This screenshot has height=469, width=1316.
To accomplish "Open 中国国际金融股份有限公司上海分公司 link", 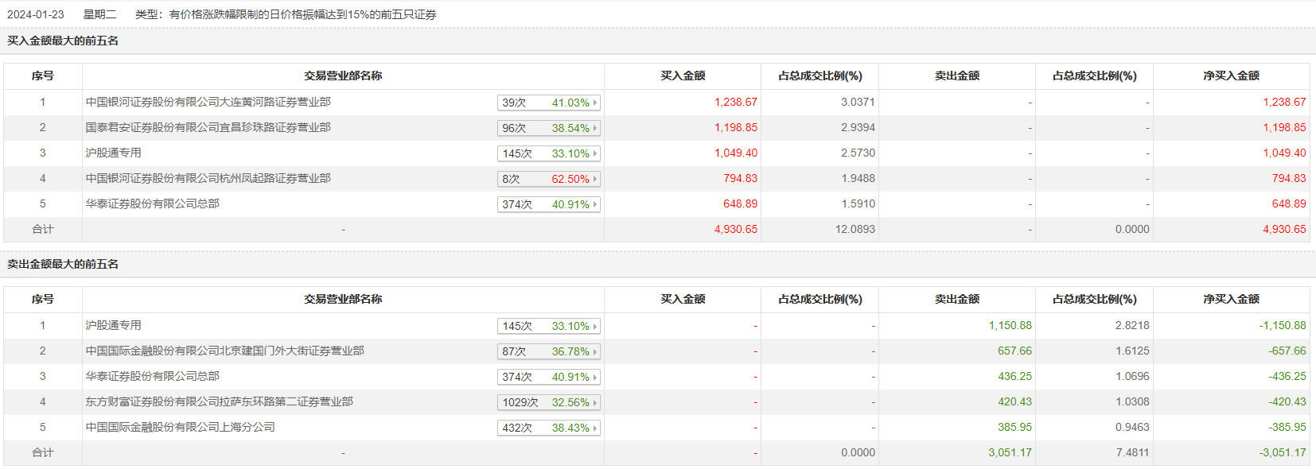I will (181, 427).
